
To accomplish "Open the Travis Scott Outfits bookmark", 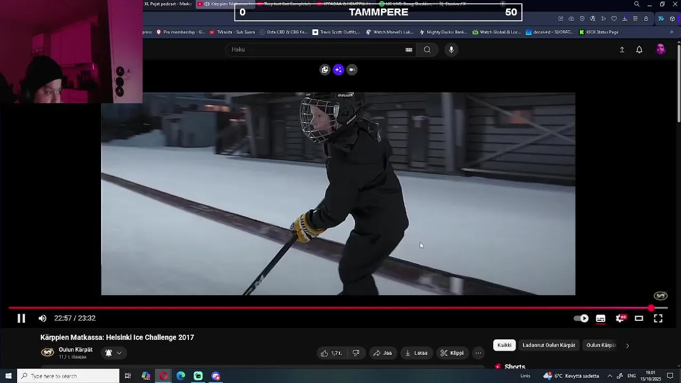I will (336, 32).
